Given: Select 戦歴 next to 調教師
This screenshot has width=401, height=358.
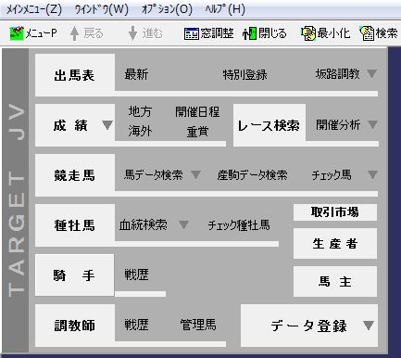Looking at the screenshot, I should [136, 325].
